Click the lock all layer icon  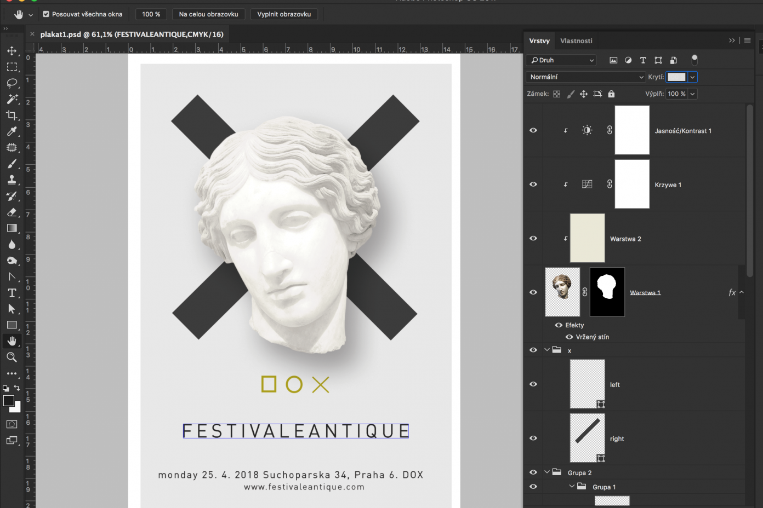point(611,94)
